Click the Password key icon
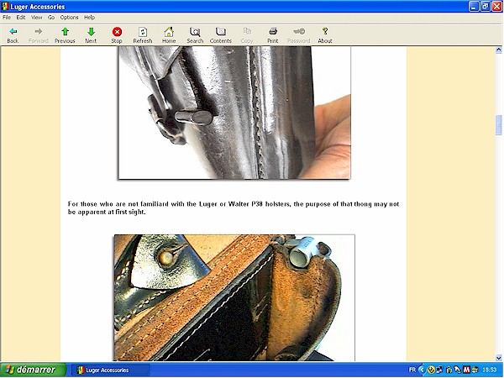This screenshot has width=504, height=378. (x=299, y=31)
